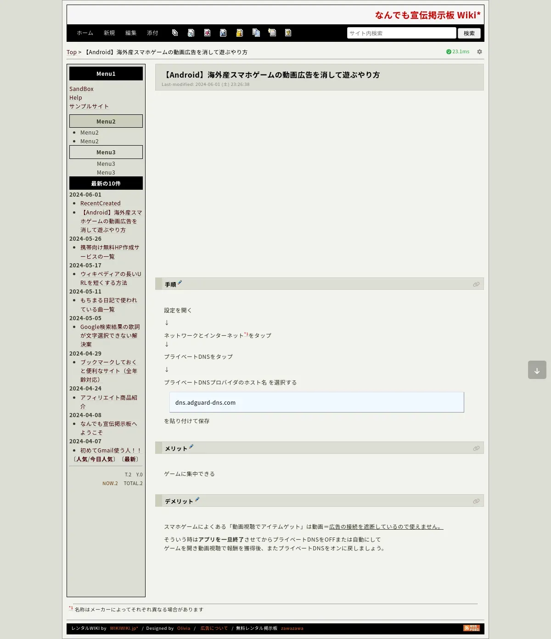Click the dns.adguard-dns.com code box

[x=316, y=402]
